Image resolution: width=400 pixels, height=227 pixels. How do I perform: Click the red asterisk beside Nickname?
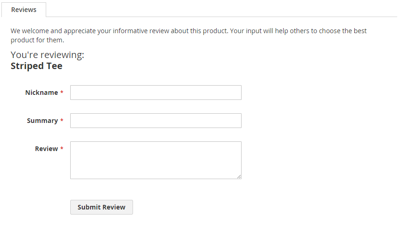pos(62,93)
